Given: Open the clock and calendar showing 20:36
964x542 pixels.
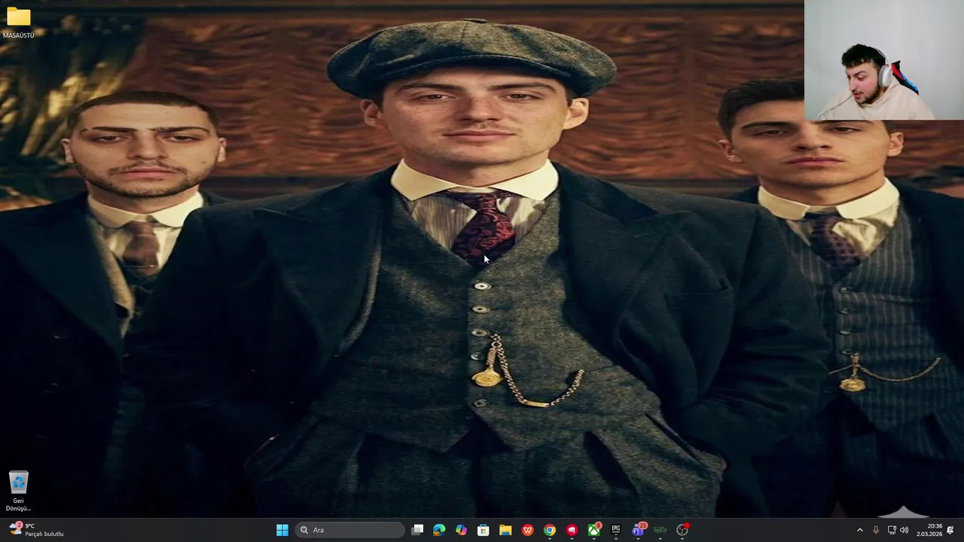Looking at the screenshot, I should (929, 530).
